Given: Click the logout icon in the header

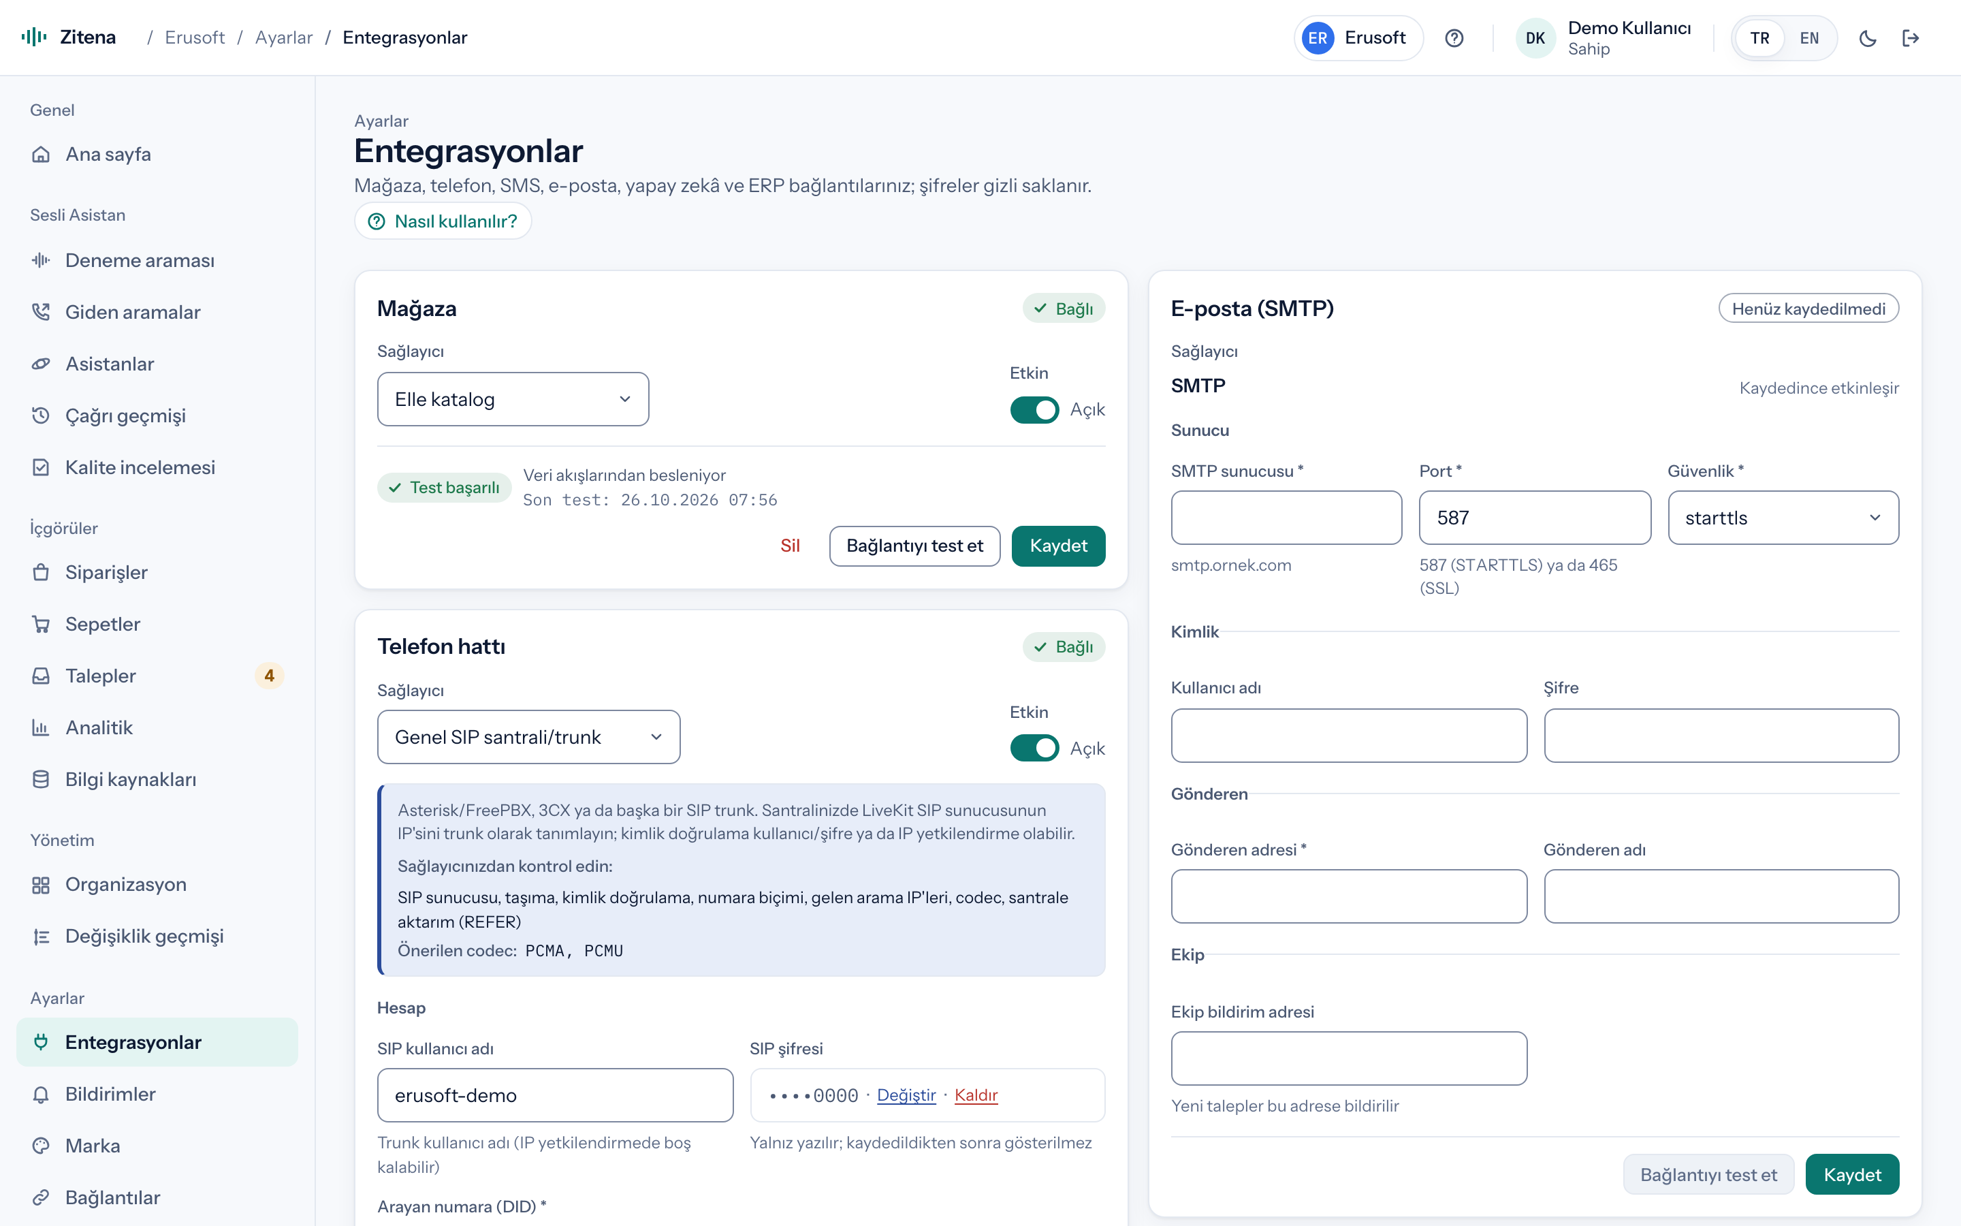Looking at the screenshot, I should 1911,38.
